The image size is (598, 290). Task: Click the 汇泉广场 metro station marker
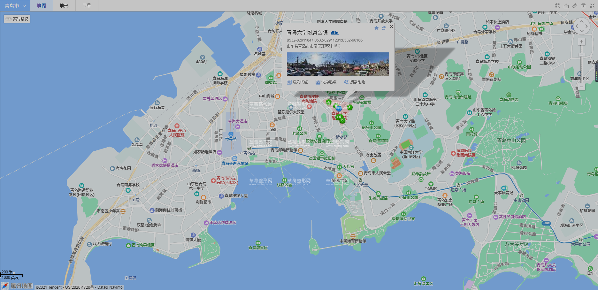click(458, 185)
